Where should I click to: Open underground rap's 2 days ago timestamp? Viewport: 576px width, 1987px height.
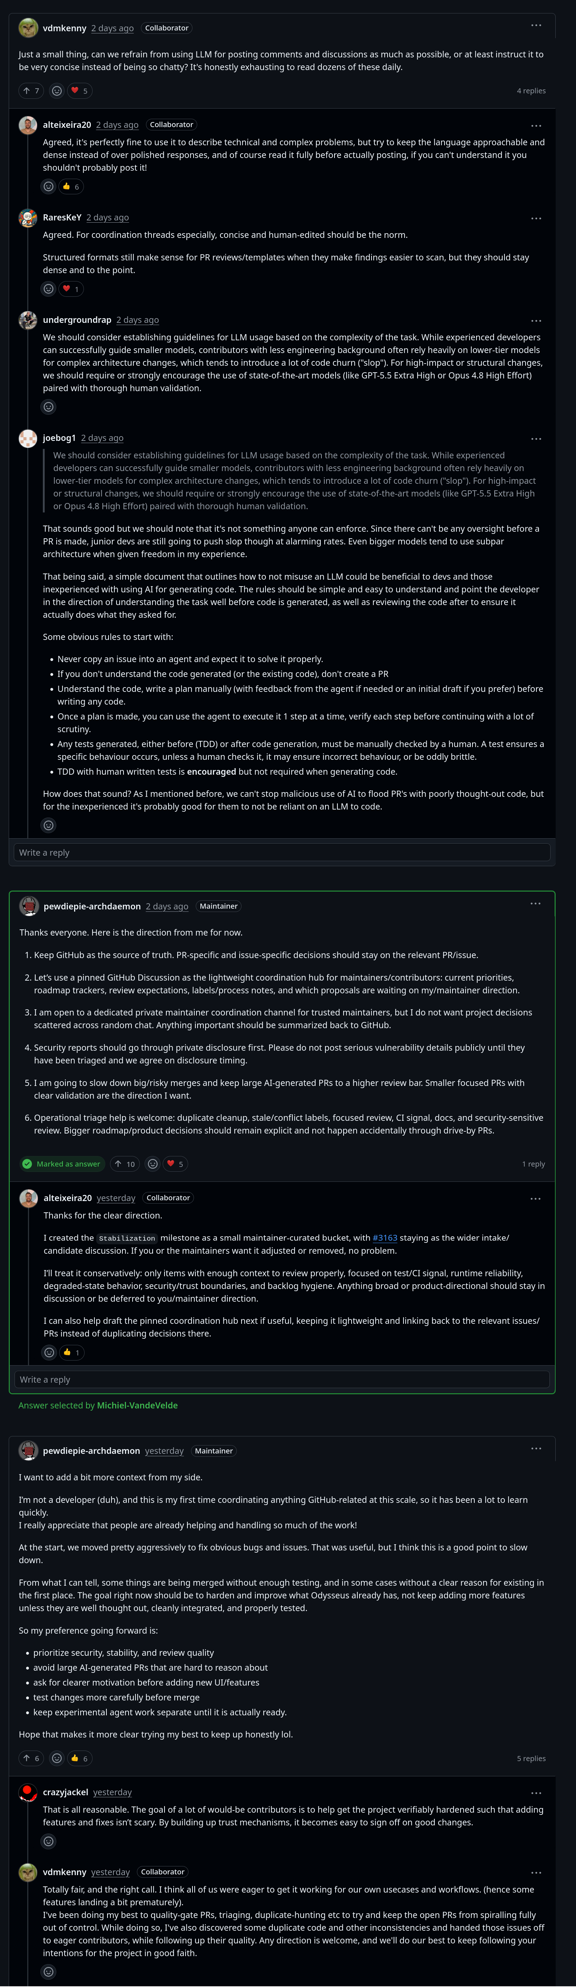click(137, 320)
